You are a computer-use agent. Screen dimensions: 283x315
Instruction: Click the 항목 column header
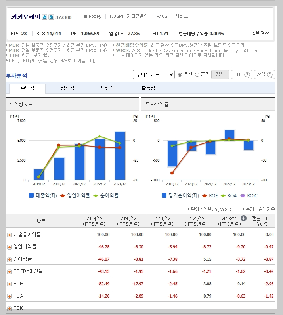click(x=41, y=221)
